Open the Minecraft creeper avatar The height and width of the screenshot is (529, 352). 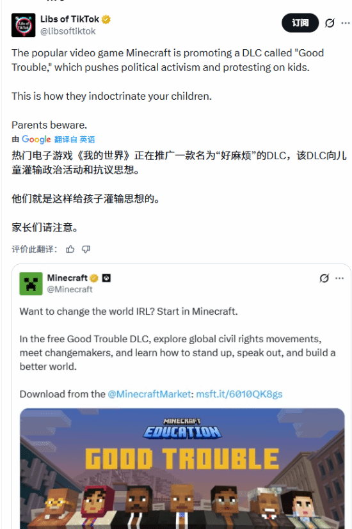(x=31, y=284)
